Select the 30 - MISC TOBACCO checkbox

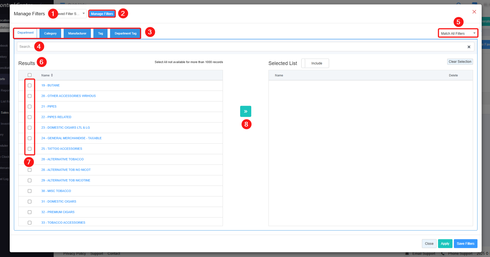pos(29,191)
